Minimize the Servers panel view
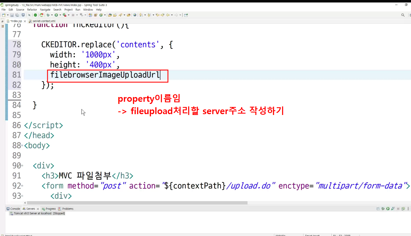 (378, 209)
